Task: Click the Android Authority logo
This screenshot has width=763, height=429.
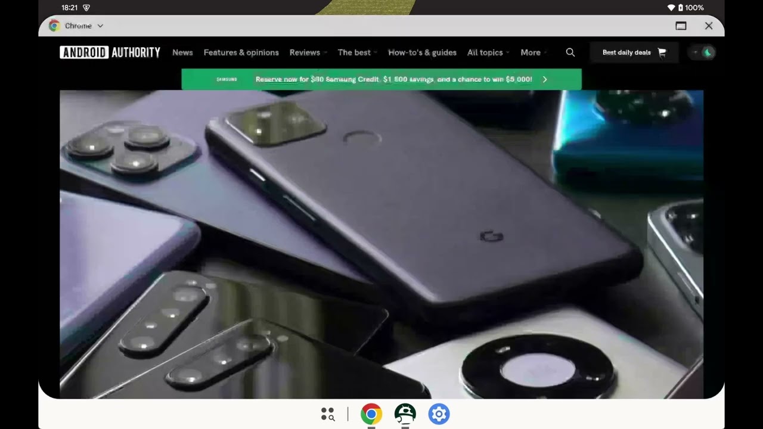Action: (x=110, y=52)
